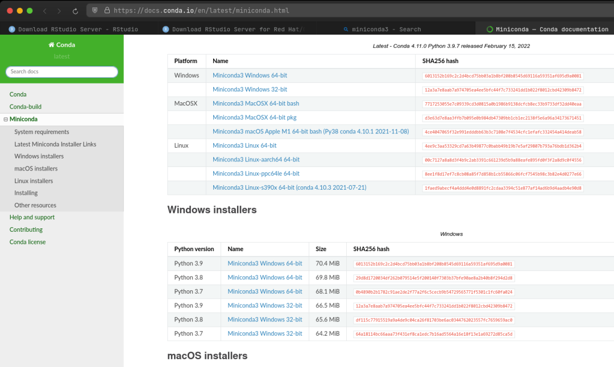Image resolution: width=614 pixels, height=367 pixels.
Task: Click the padlock site security icon
Action: pos(107,11)
